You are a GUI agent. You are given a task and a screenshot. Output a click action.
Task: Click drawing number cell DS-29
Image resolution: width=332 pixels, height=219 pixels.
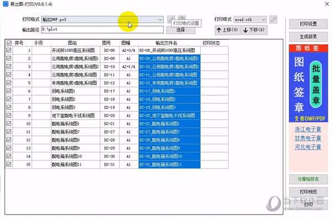pos(110,148)
